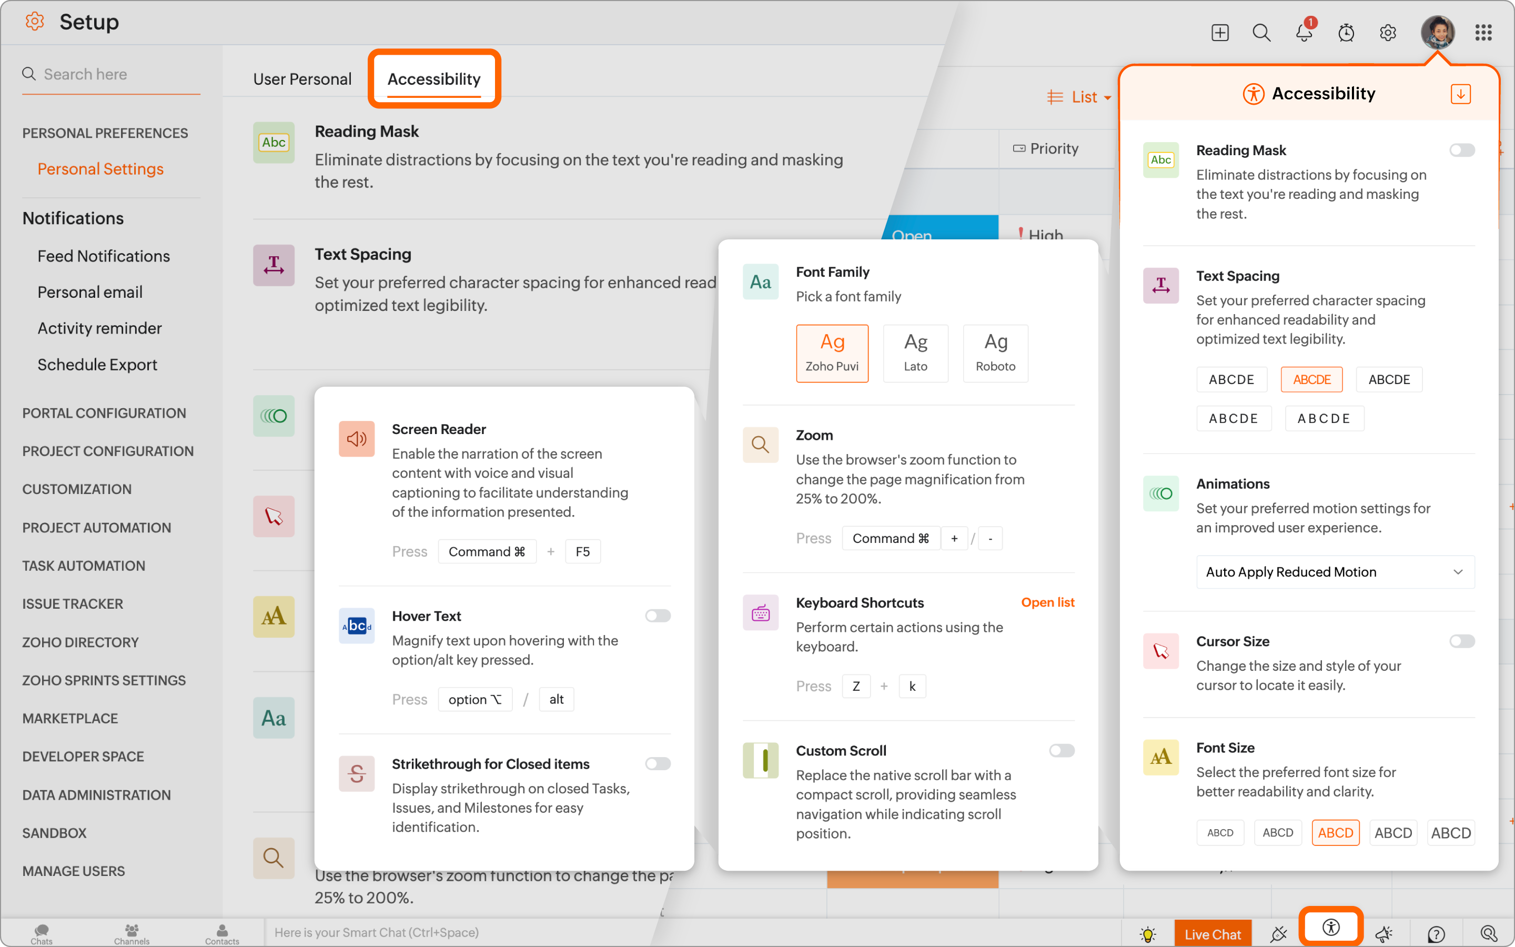
Task: Click the help question mark icon
Action: (1436, 934)
